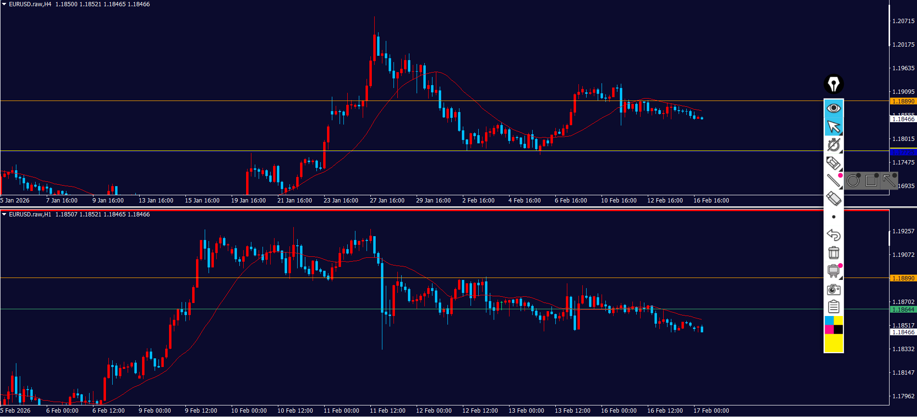Click the Undo arrow icon
The height and width of the screenshot is (417, 917).
point(834,235)
